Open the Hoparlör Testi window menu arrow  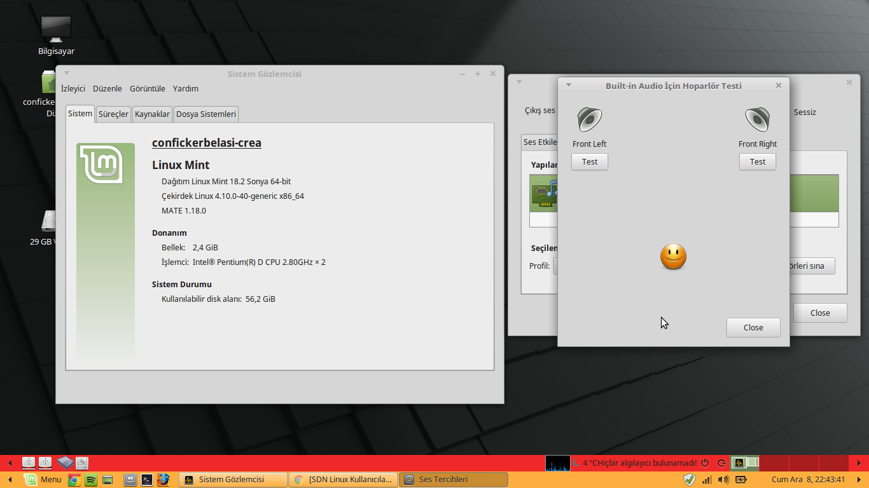[x=569, y=85]
